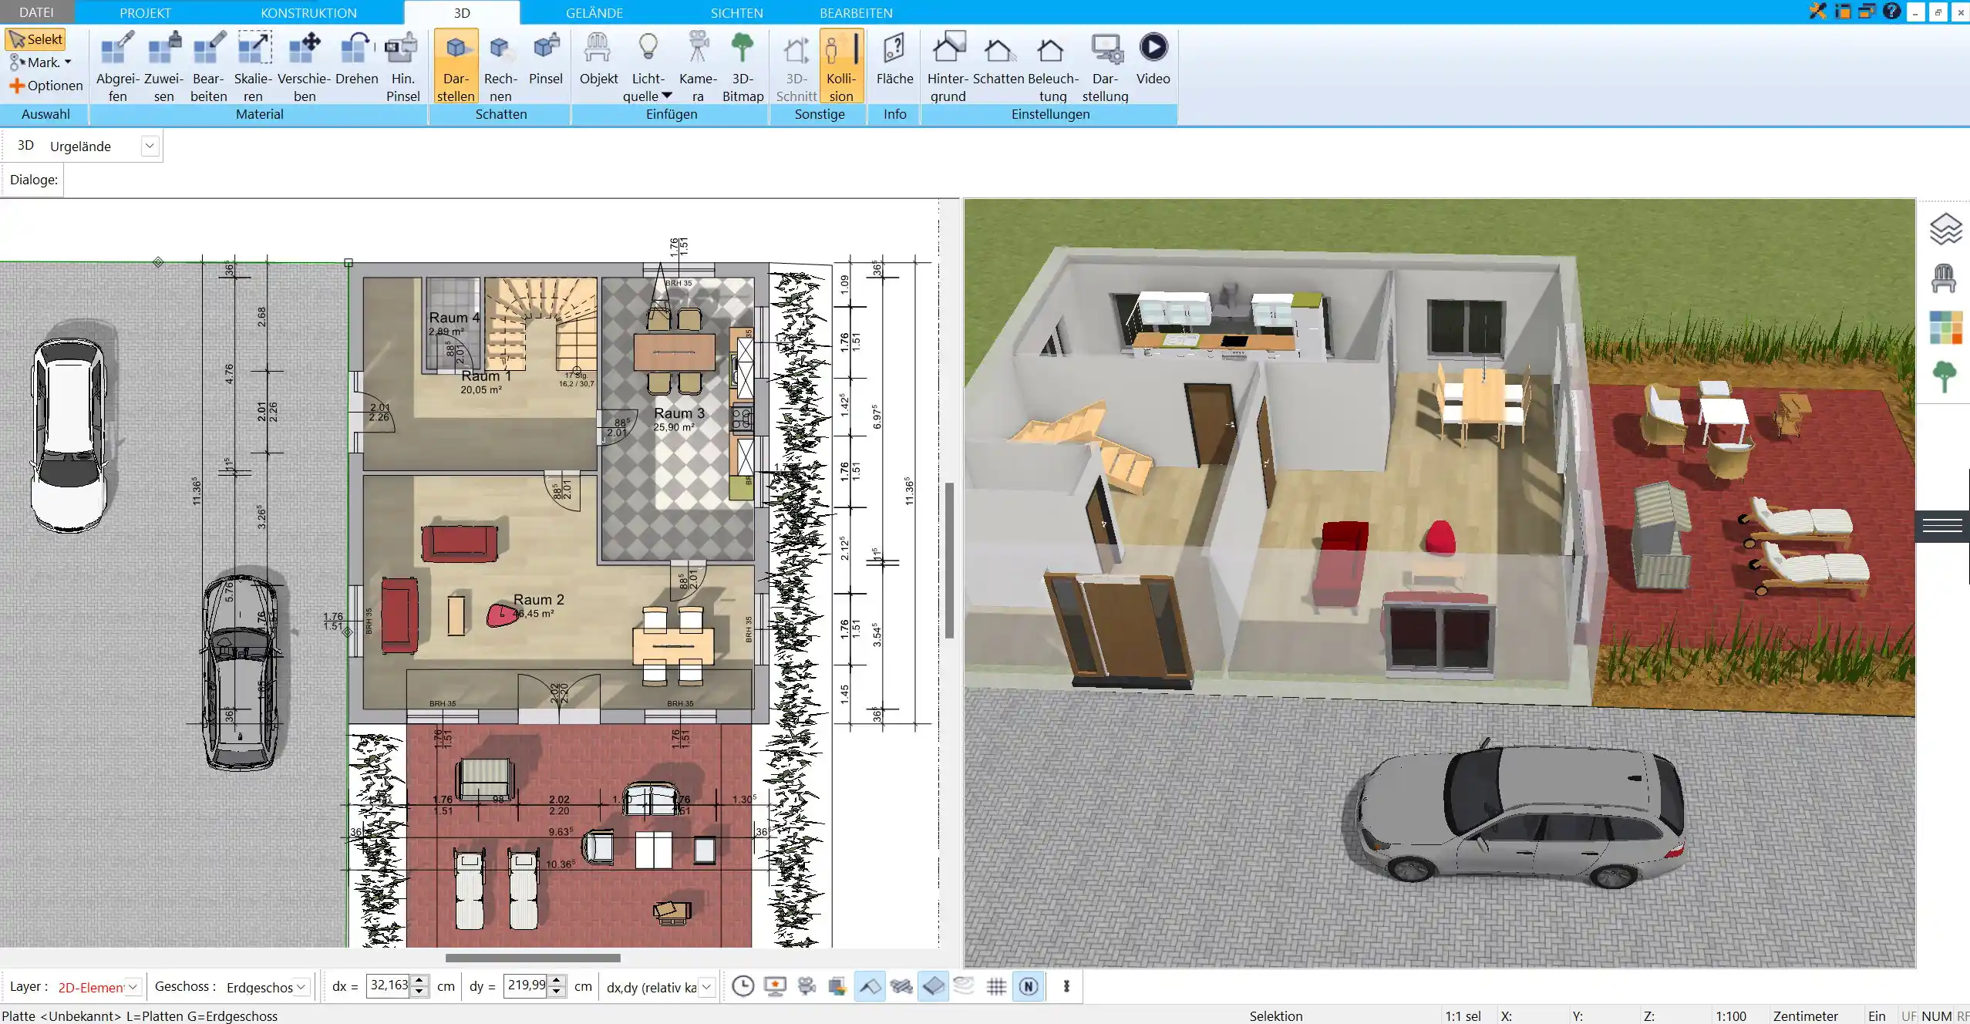Expand the Lichtquelle options arrow
The width and height of the screenshot is (1970, 1024).
tap(666, 96)
